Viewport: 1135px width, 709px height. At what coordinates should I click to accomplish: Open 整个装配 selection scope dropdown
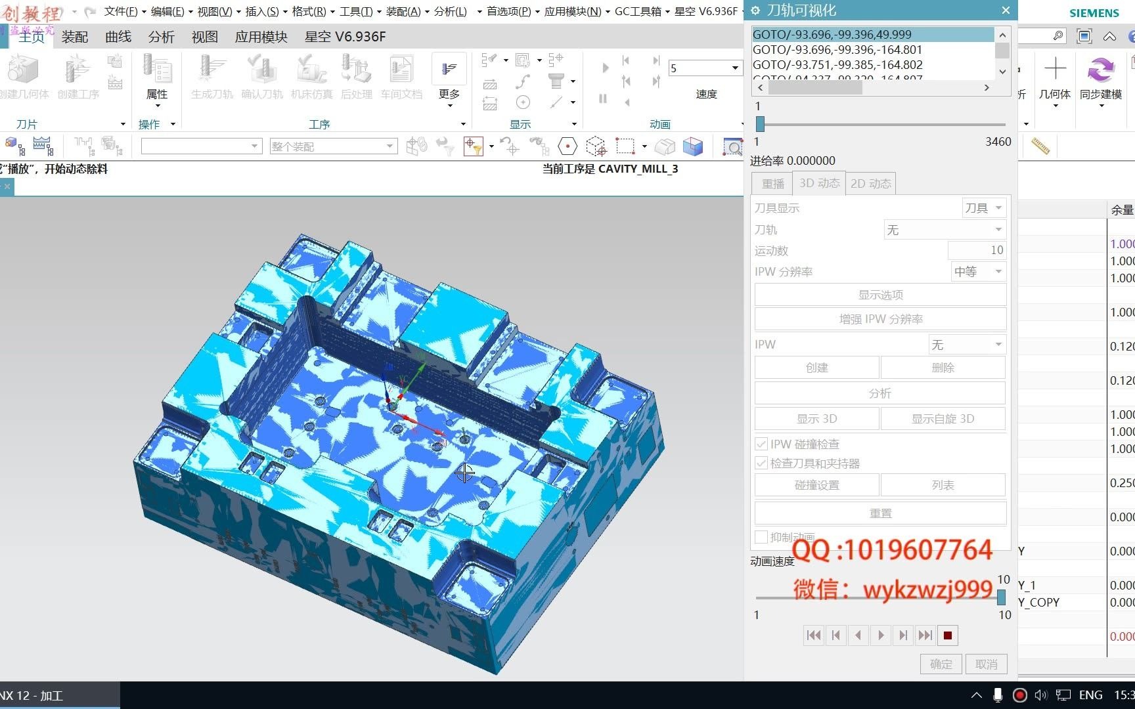(x=333, y=146)
